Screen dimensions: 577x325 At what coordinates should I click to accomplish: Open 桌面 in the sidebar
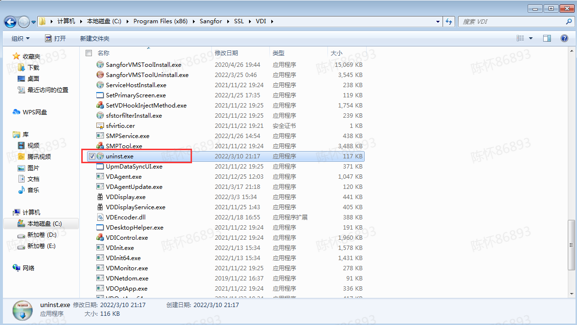[29, 78]
